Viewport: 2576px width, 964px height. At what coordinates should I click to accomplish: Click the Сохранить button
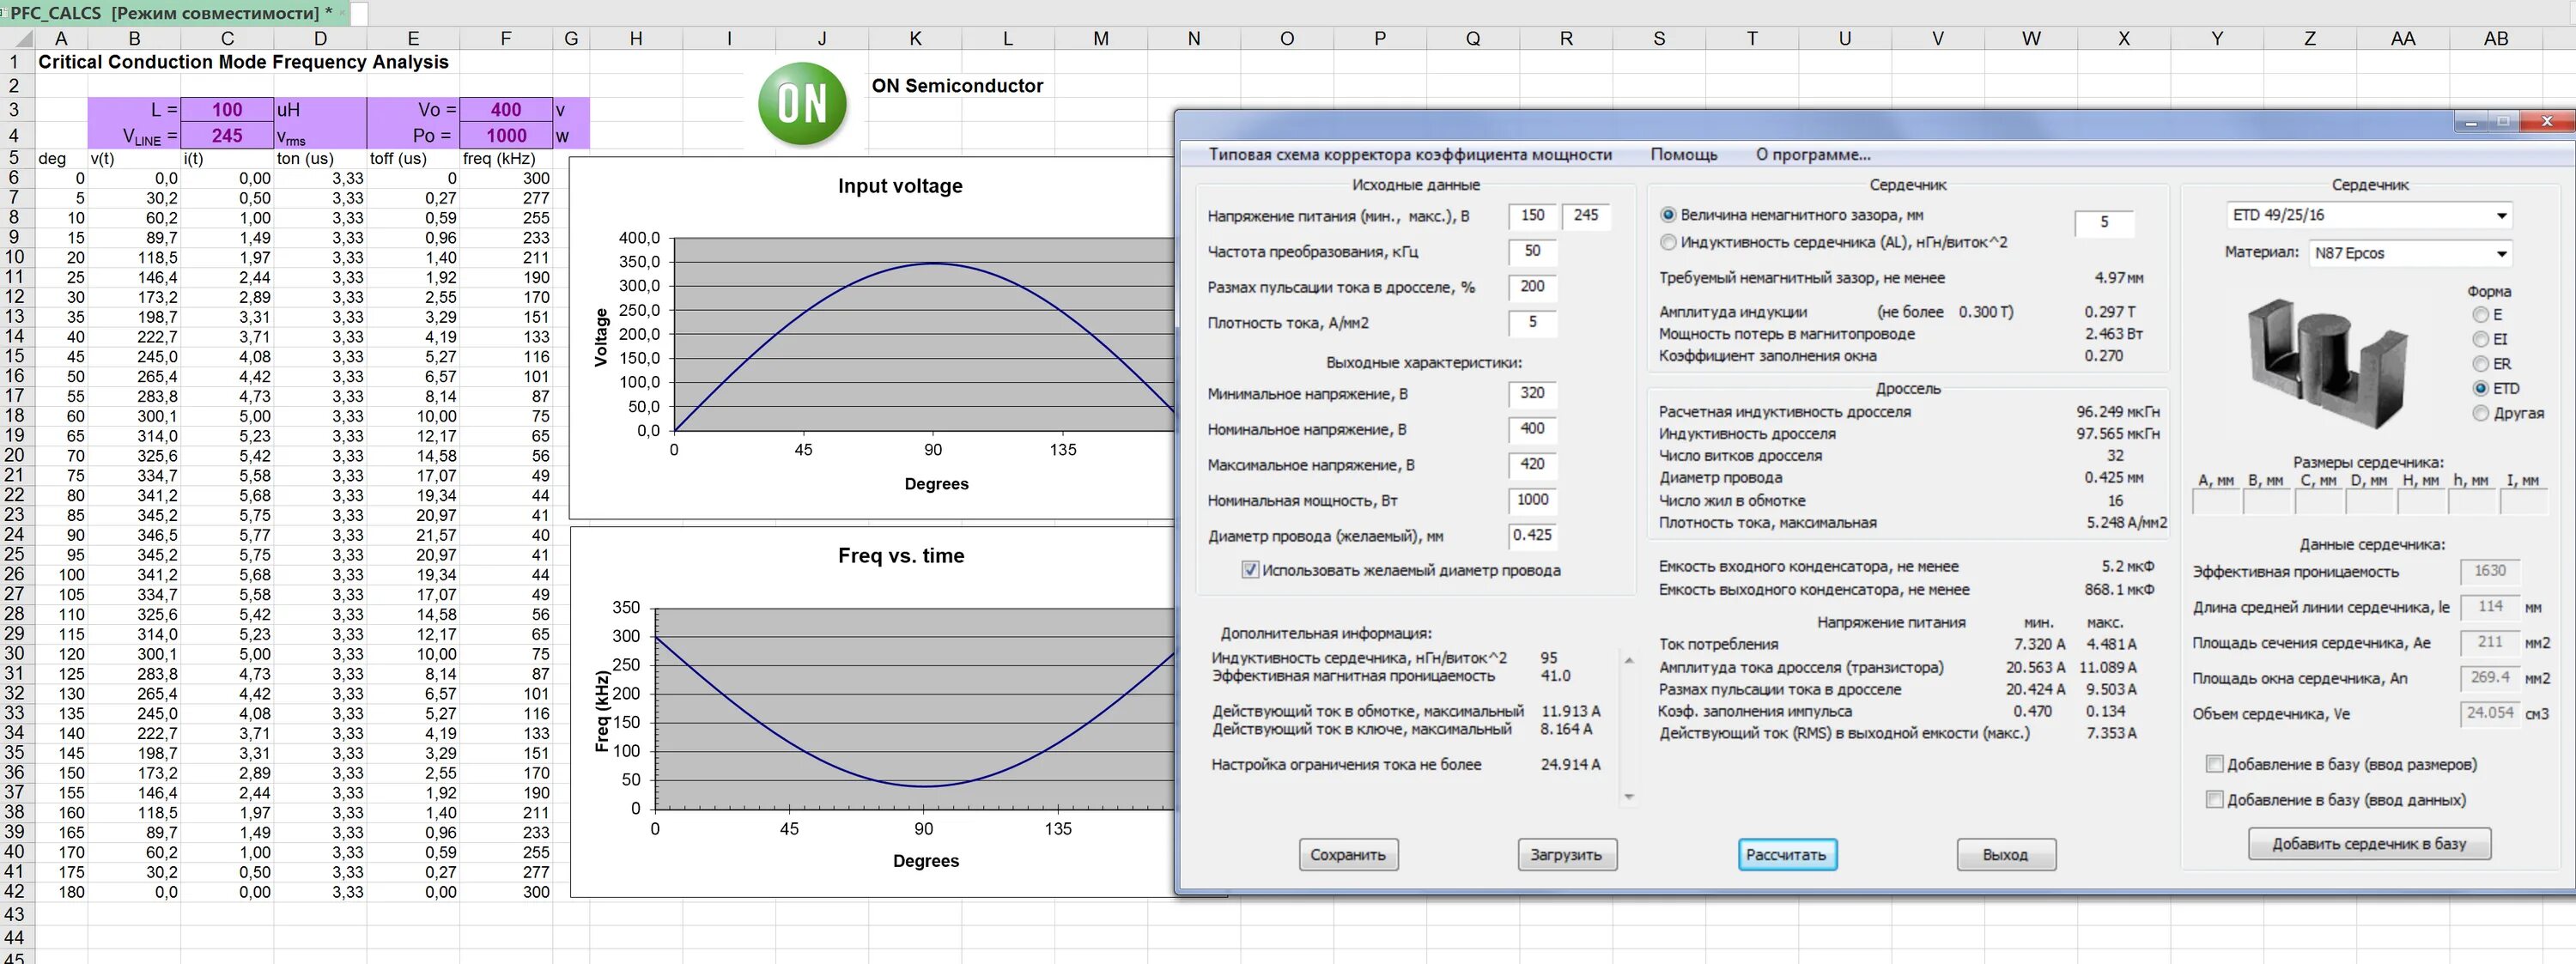(x=1347, y=855)
